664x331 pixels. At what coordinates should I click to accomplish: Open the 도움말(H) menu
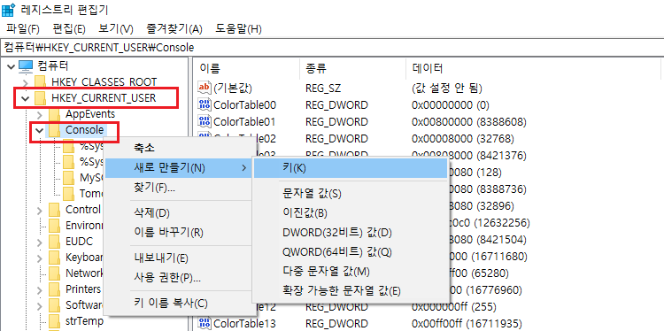tap(238, 29)
